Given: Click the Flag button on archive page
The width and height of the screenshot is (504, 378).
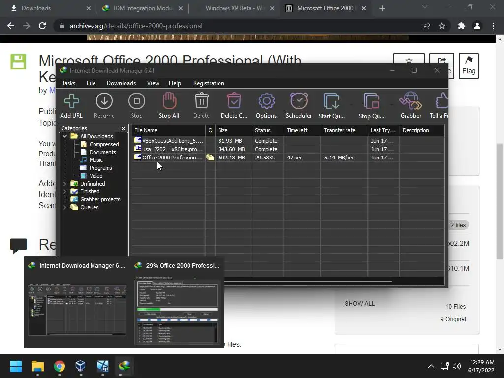Looking at the screenshot, I should (469, 66).
